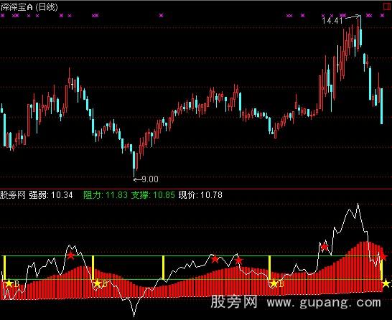Click the 股旁网 indicator name label
This screenshot has width=392, height=320.
point(13,195)
